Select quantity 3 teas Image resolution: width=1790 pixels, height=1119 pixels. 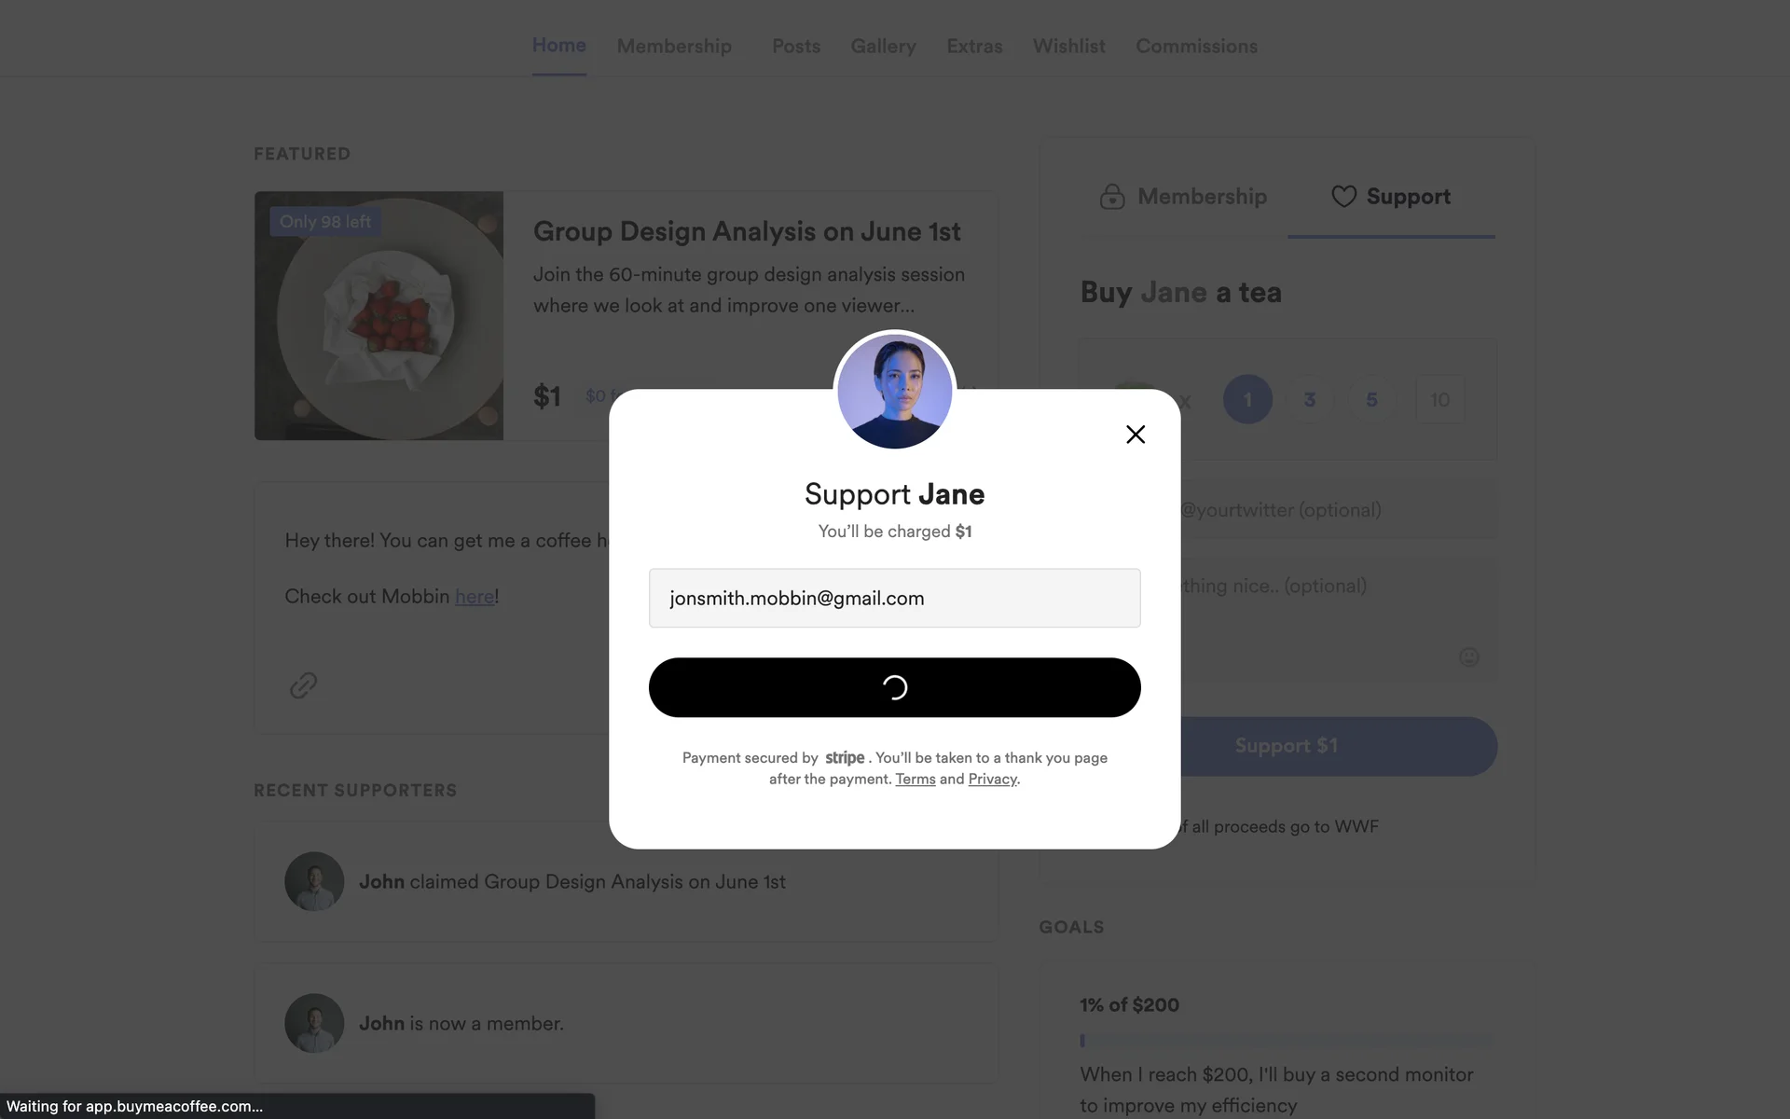[x=1309, y=399]
